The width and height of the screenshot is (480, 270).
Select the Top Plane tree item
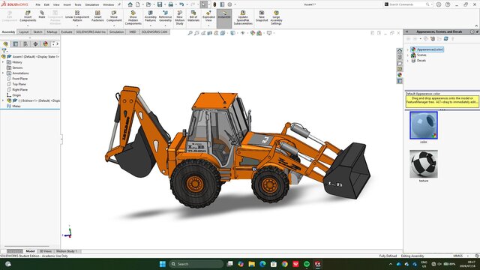click(x=19, y=84)
